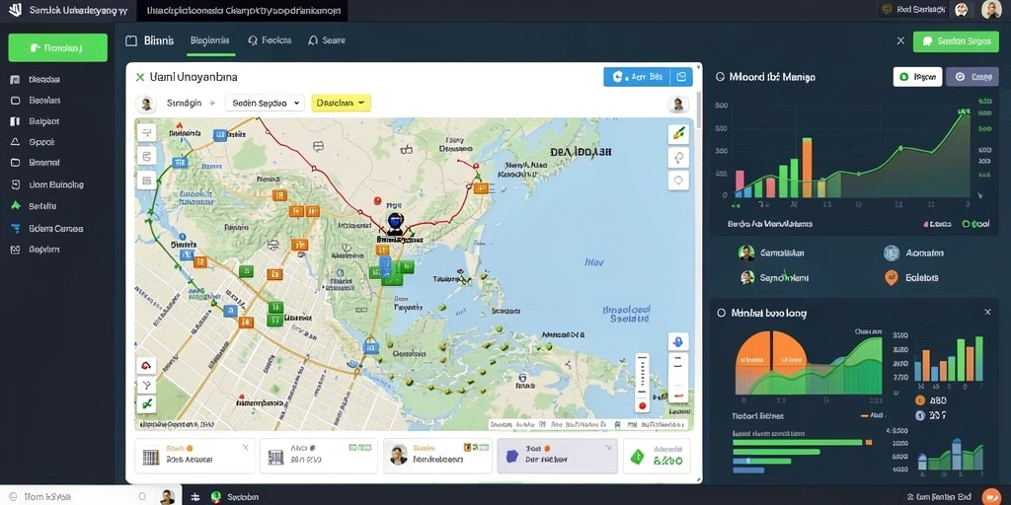This screenshot has height=505, width=1011.
Task: Open the white dropdown in the map toolbar
Action: 265,103
